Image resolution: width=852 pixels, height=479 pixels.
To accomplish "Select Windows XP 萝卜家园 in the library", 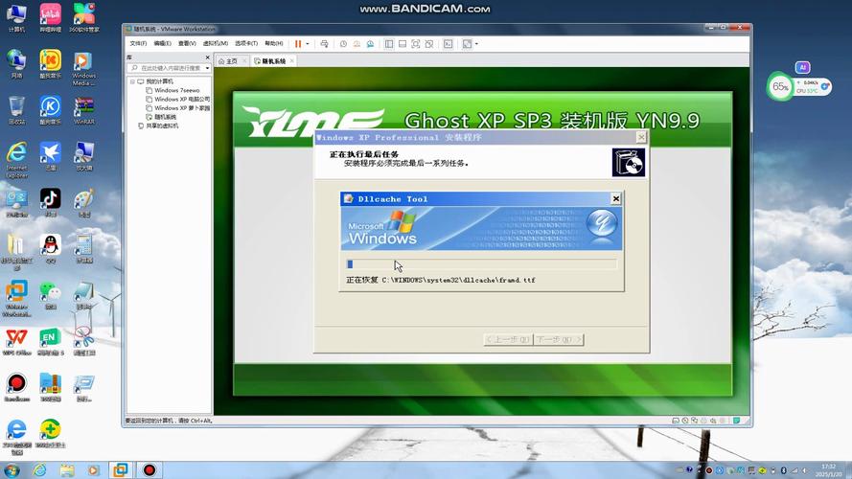I will (x=177, y=108).
